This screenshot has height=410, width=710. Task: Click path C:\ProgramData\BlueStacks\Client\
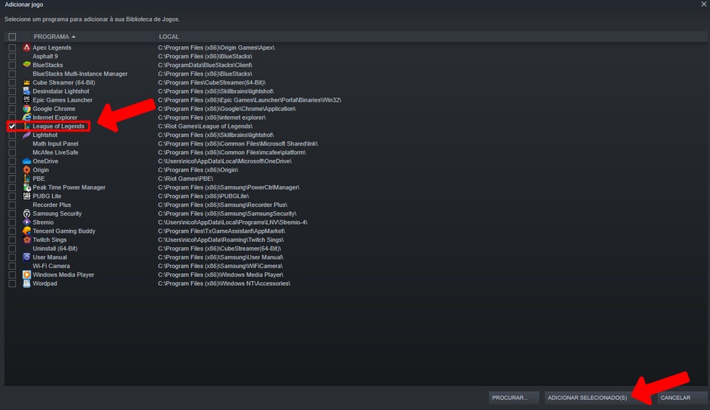(205, 65)
